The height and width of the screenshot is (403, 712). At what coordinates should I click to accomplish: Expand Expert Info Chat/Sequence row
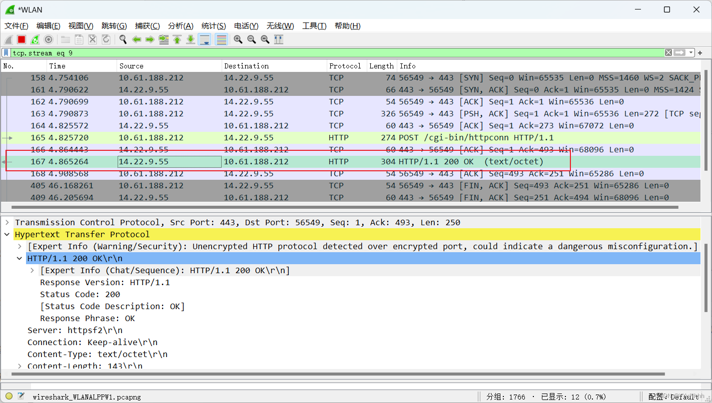pyautogui.click(x=33, y=270)
